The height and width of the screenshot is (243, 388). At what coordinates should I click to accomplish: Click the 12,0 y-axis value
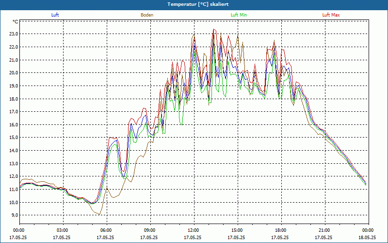(14, 176)
